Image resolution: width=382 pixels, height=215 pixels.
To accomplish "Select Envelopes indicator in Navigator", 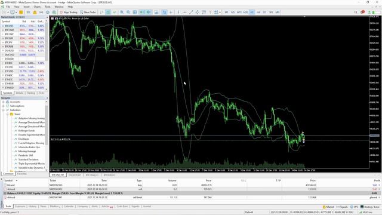I will 24,139.
